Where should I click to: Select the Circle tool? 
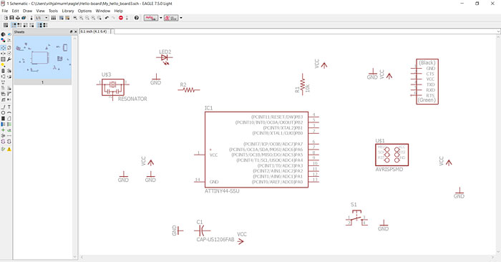coord(3,112)
